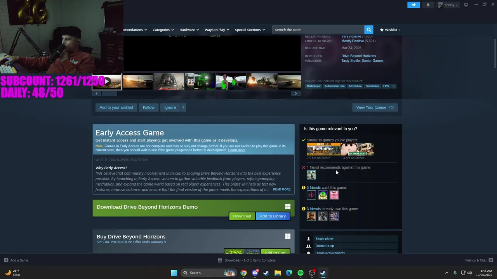Open the notifications bell
This screenshot has height=279, width=497.
tap(428, 5)
